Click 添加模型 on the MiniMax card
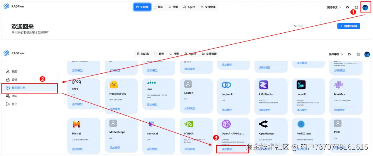Image resolution: width=373 pixels, height=156 pixels. click(339, 110)
